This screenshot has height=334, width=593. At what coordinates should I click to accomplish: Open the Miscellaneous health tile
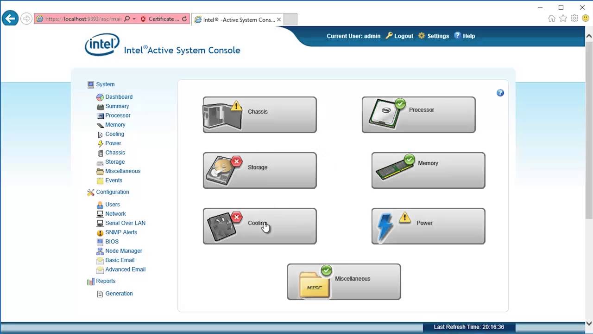tap(344, 282)
